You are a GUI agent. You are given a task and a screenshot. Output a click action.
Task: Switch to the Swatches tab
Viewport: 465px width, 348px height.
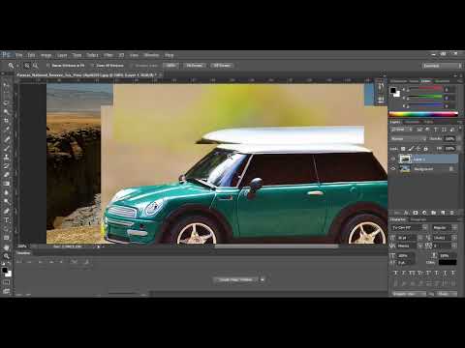click(x=442, y=81)
